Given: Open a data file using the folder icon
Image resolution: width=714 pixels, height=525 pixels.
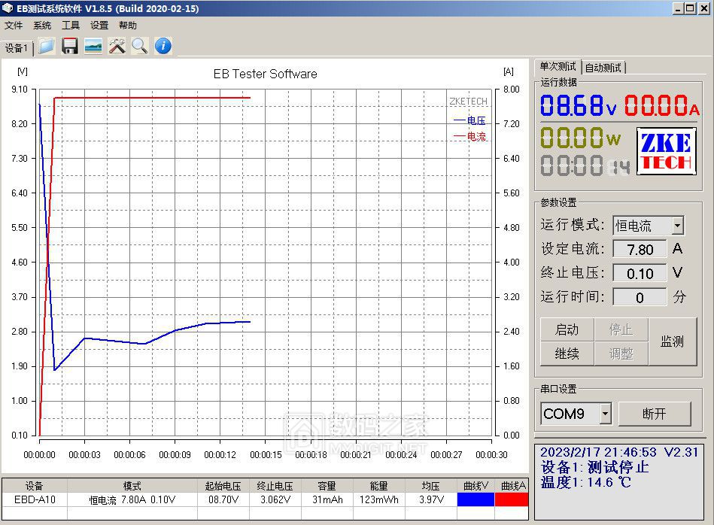Looking at the screenshot, I should click(x=45, y=46).
